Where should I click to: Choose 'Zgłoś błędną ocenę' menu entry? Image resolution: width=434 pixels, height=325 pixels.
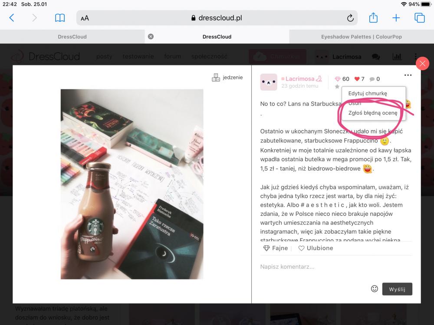(x=372, y=113)
